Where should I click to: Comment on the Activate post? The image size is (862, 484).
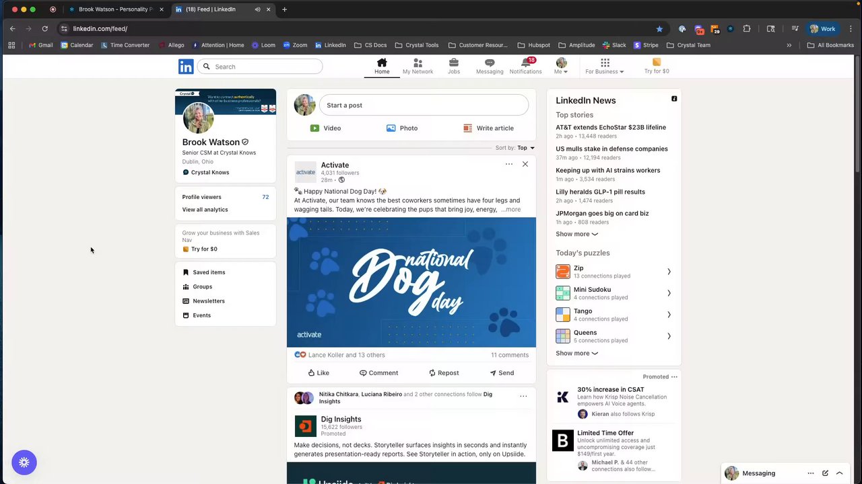(378, 372)
